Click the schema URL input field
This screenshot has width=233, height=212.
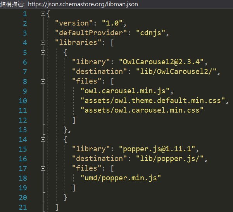click(130, 4)
